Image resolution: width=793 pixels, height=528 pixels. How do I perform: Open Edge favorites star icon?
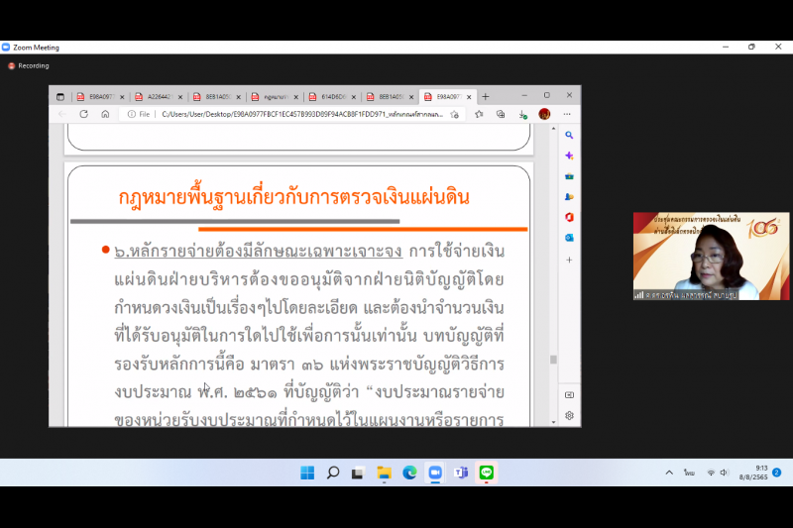pyautogui.click(x=478, y=114)
